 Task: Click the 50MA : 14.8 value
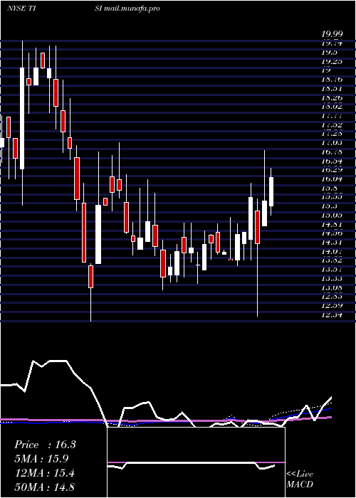44,487
